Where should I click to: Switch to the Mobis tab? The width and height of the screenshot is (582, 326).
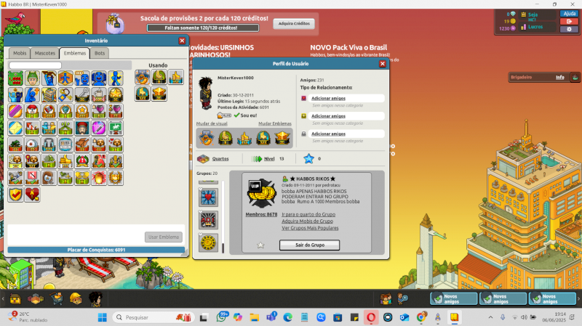[20, 53]
